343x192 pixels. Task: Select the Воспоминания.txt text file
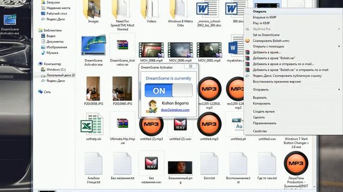238,164
